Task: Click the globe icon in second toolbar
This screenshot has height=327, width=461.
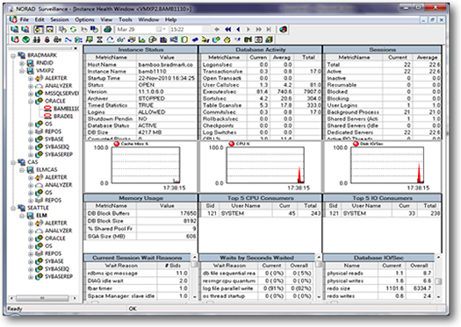Action: pyautogui.click(x=25, y=39)
